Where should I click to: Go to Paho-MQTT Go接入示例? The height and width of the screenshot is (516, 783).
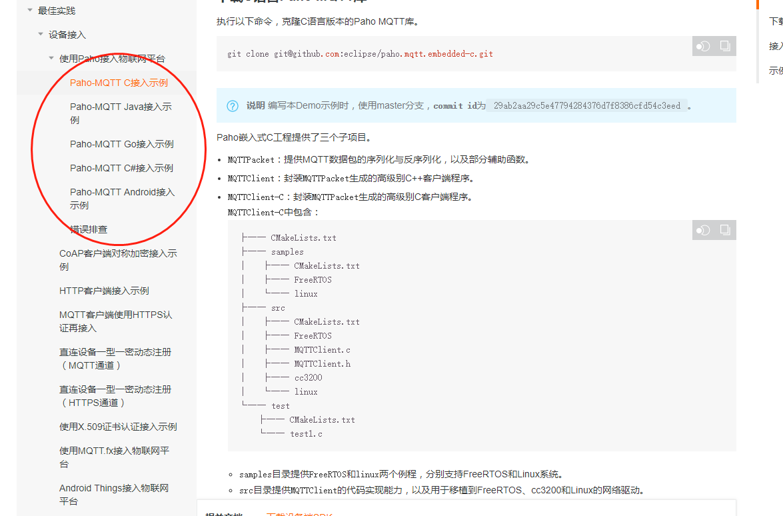tap(122, 145)
